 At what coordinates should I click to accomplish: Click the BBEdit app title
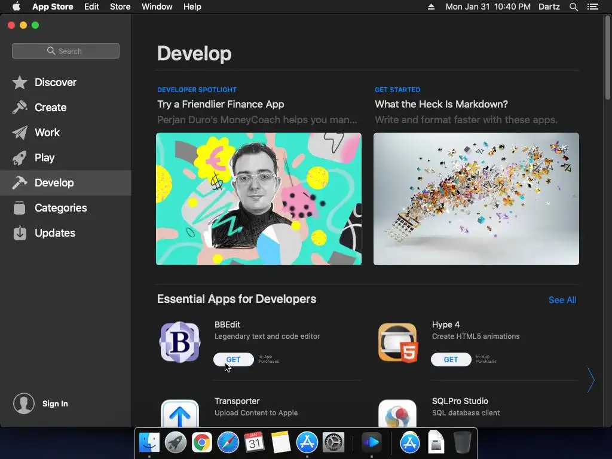(227, 325)
